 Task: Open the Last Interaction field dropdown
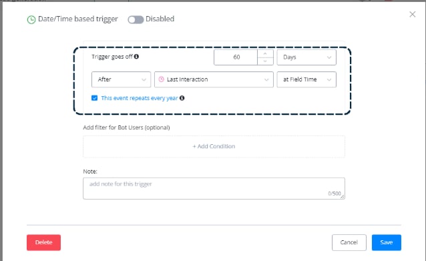click(x=214, y=79)
